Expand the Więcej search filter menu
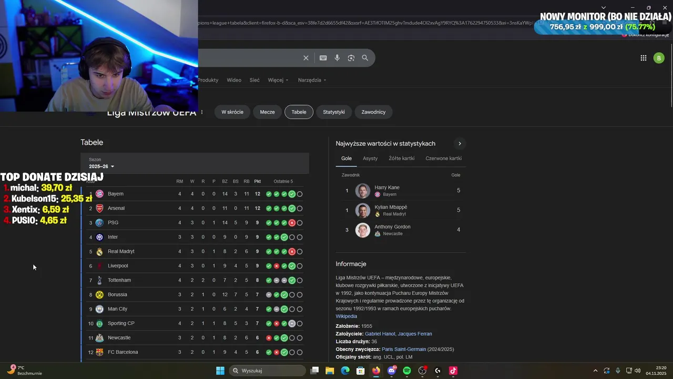The width and height of the screenshot is (673, 379). (278, 80)
